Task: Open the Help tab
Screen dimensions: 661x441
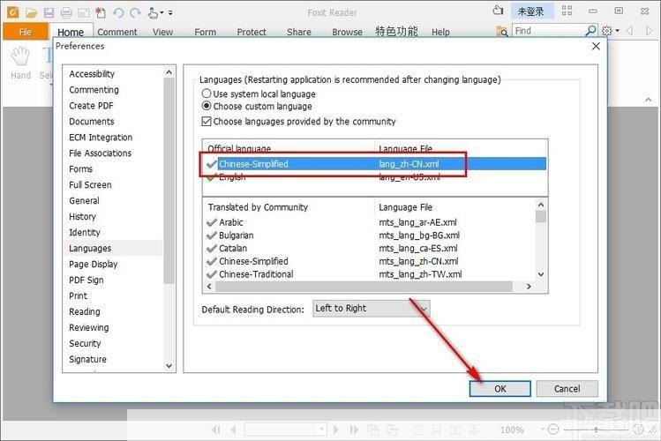Action: tap(440, 32)
